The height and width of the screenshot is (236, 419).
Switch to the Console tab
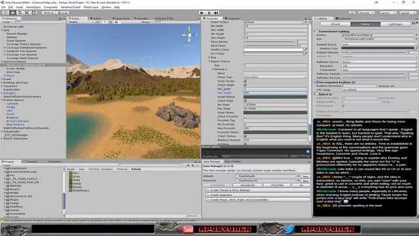coord(30,162)
